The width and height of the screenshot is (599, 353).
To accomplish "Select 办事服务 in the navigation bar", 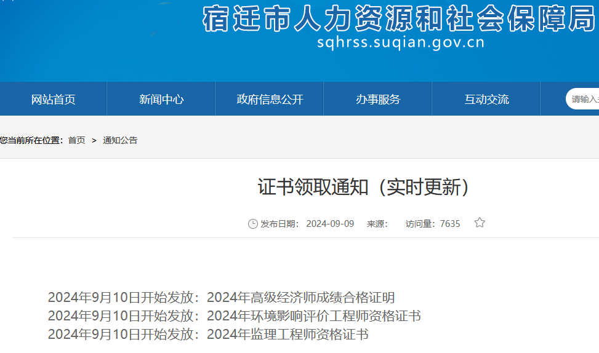I will pyautogui.click(x=378, y=99).
